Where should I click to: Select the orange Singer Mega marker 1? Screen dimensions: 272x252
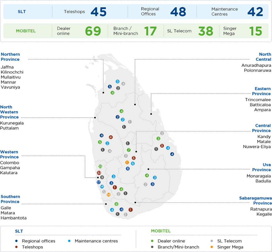click(127, 162)
